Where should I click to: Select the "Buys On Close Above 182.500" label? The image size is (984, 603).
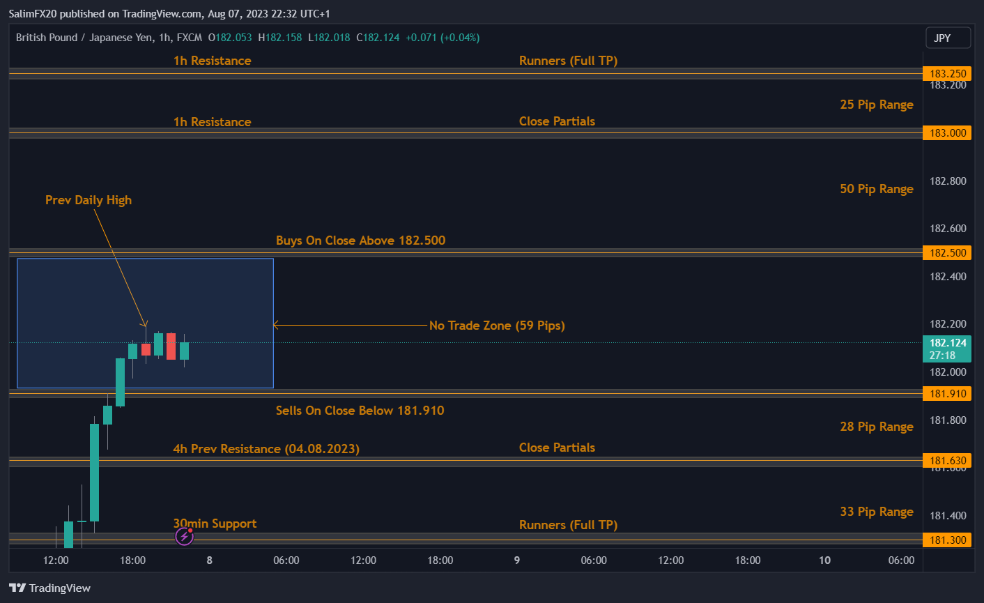tap(360, 241)
